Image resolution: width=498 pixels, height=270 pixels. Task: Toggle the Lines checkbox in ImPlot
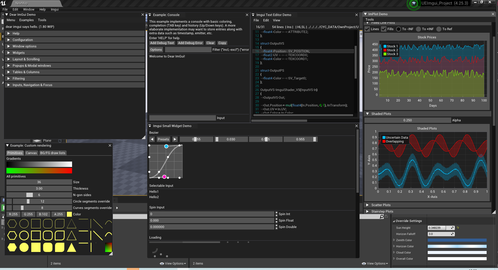point(367,29)
